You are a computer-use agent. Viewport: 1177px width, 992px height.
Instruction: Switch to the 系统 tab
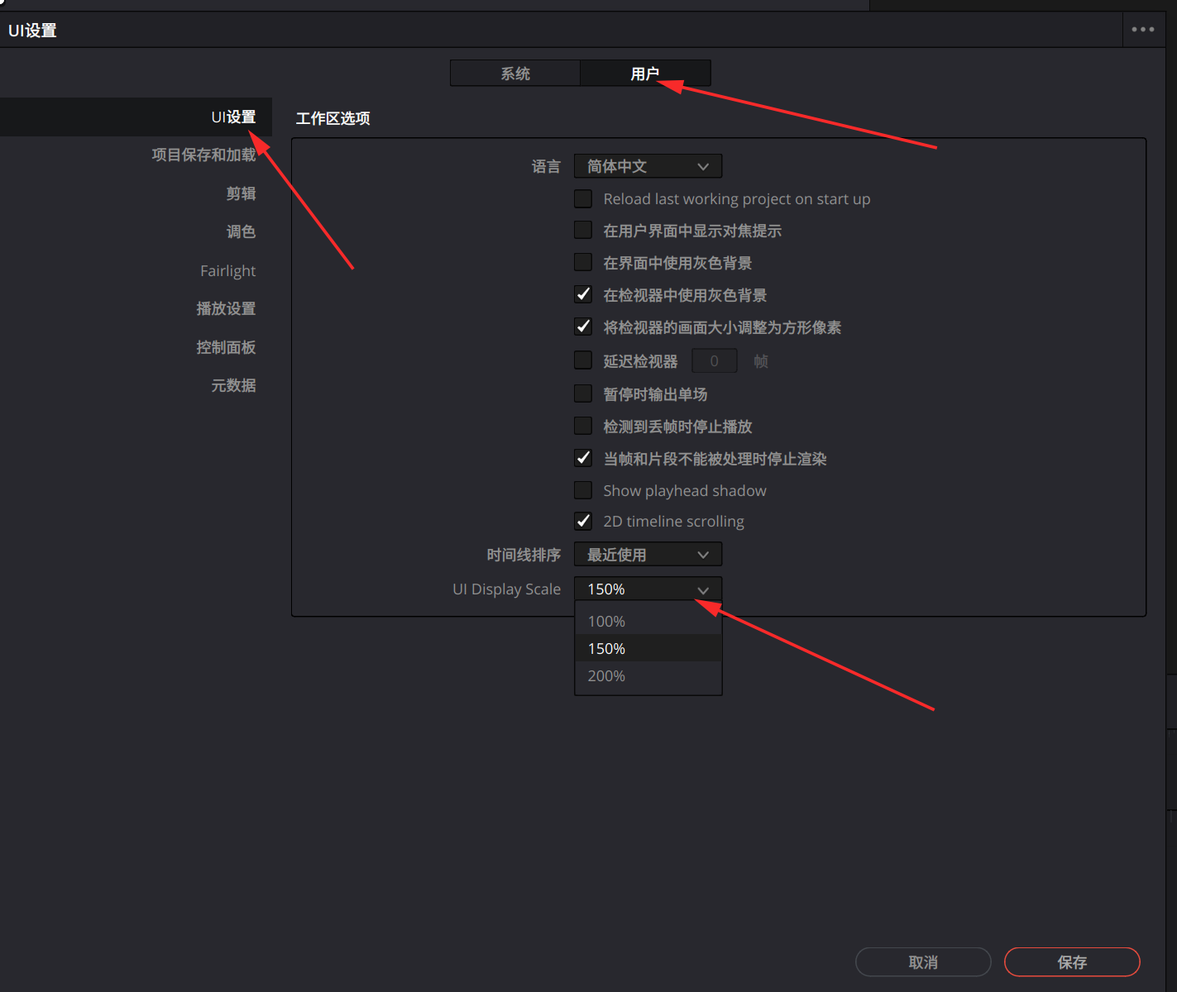click(514, 73)
